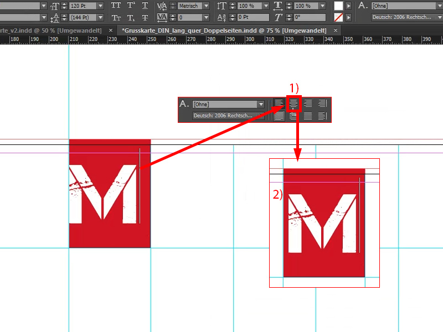Open the Deutsch: 2006 Rechtschreibung language dropdown
The height and width of the screenshot is (332, 443).
click(x=440, y=18)
